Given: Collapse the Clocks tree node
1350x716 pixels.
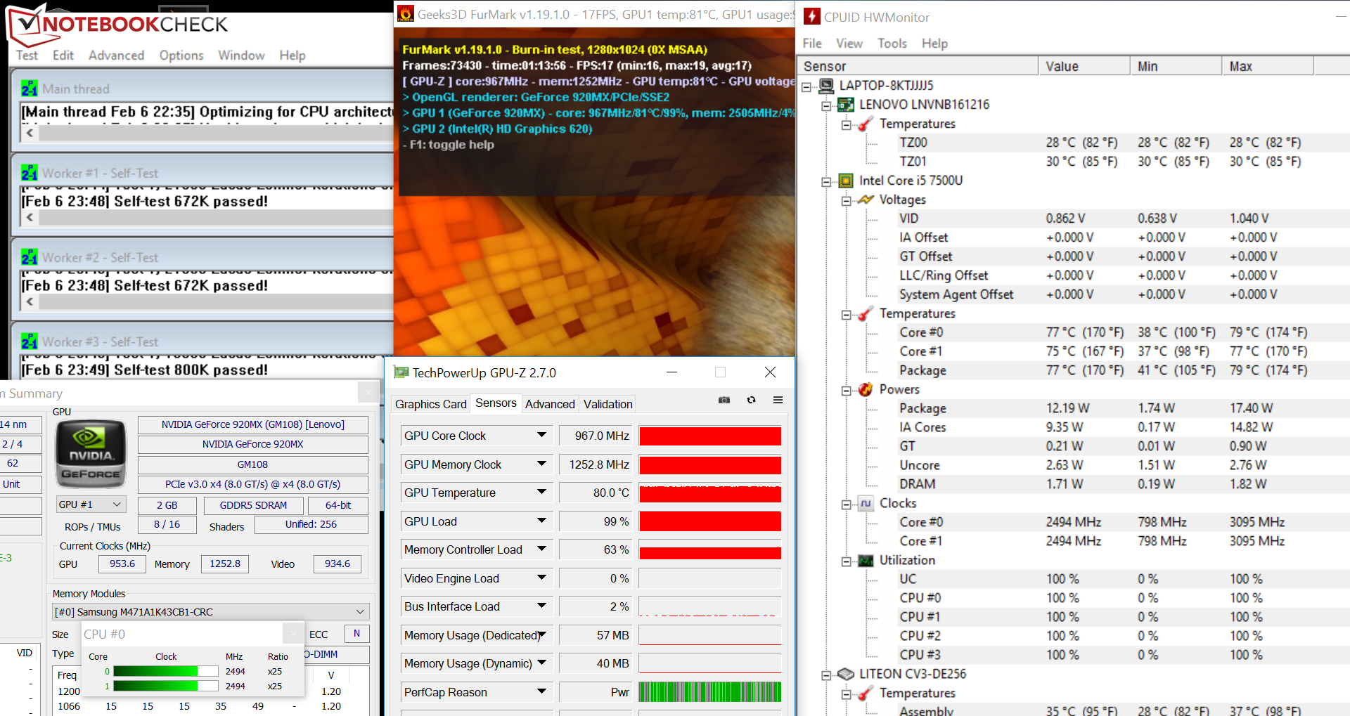Looking at the screenshot, I should (x=846, y=504).
